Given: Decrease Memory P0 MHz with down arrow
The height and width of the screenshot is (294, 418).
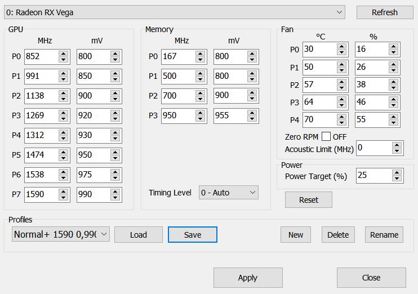Looking at the screenshot, I should coord(200,60).
